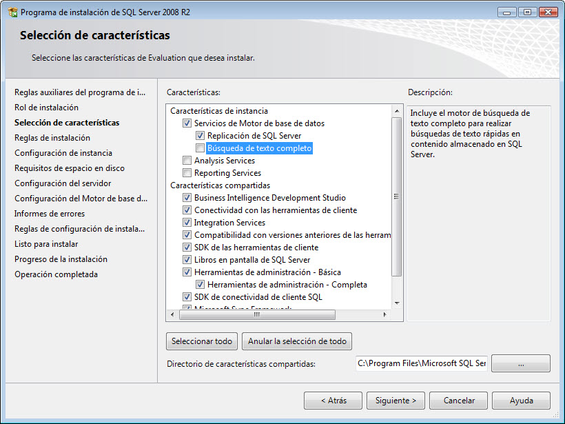Click the feature list scroll down arrow
The image size is (565, 424).
point(397,303)
